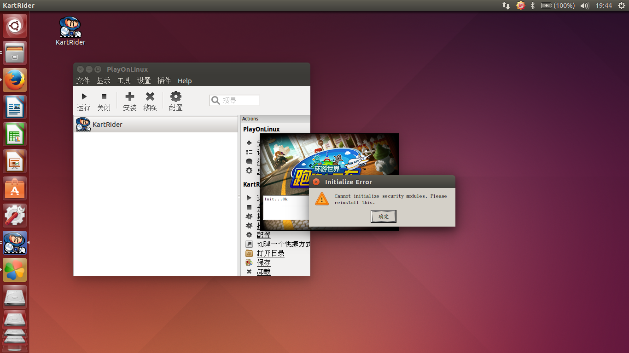This screenshot has width=629, height=353.
Task: Launch LibreOffice Impress from the launcher
Action: click(15, 161)
